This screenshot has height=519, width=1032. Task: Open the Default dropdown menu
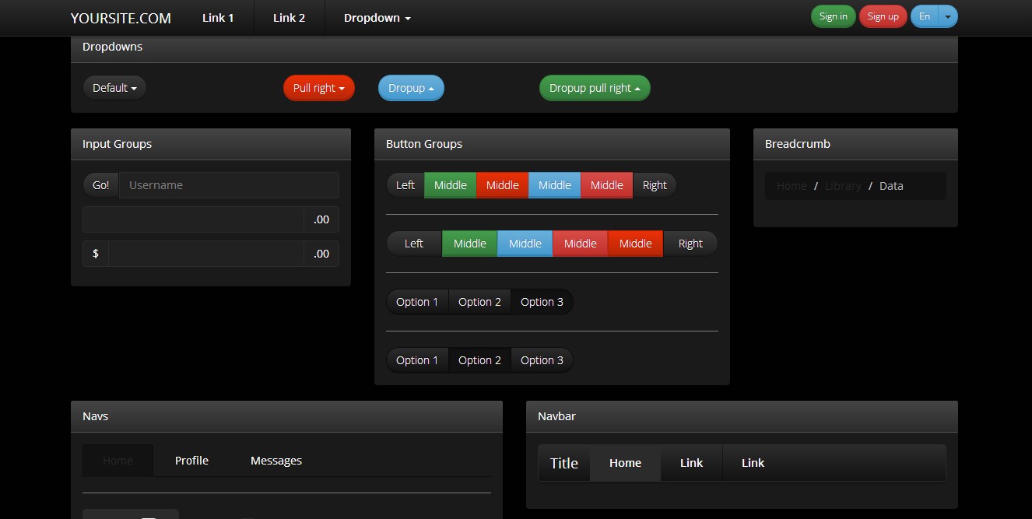(x=114, y=87)
